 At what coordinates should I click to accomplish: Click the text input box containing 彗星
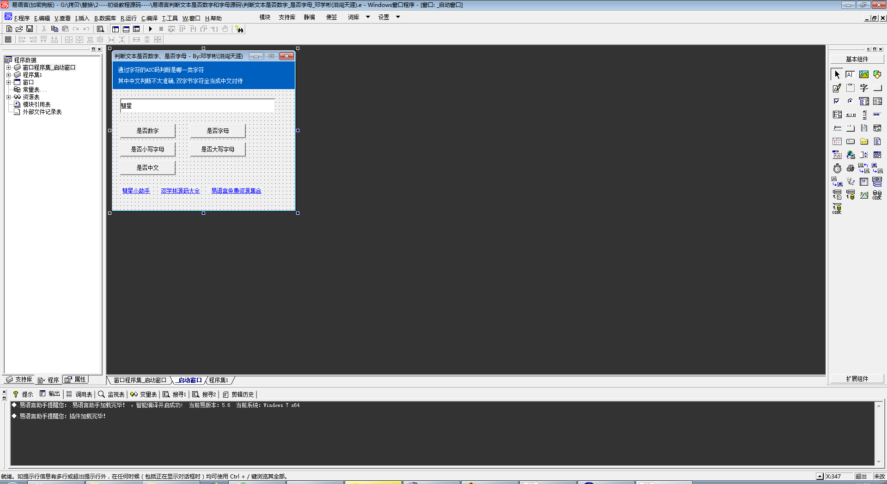(x=197, y=106)
